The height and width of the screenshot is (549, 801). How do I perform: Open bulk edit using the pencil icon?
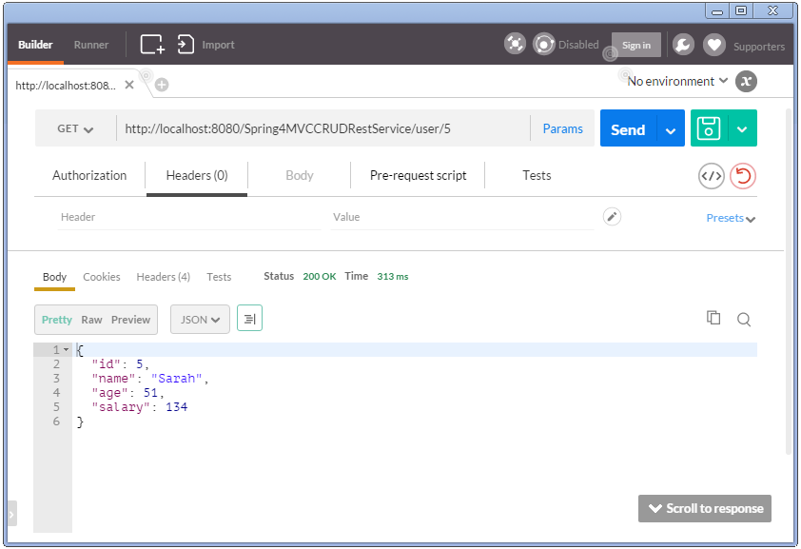pos(611,216)
